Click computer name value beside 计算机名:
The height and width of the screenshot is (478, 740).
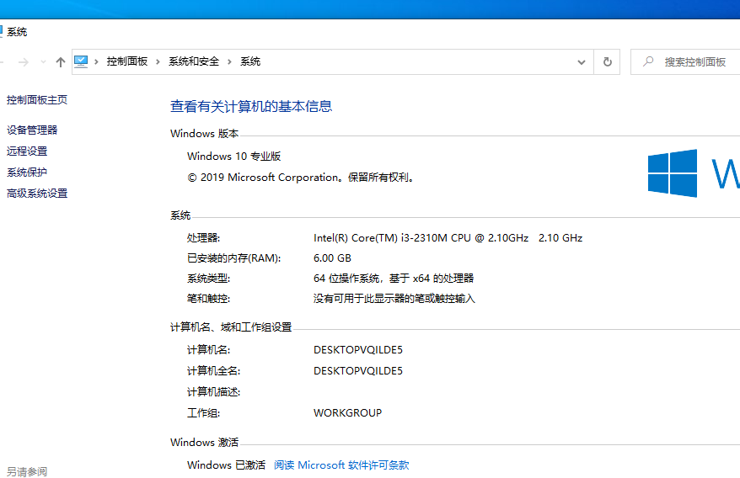click(357, 350)
